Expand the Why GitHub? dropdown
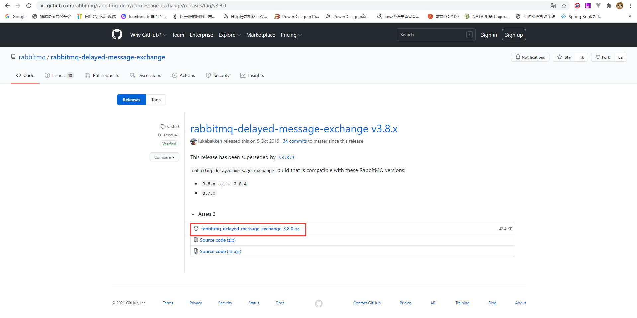The image size is (637, 318). tap(148, 35)
